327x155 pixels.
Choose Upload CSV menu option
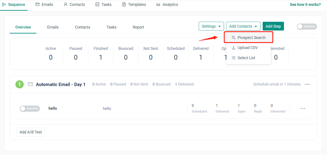(247, 48)
